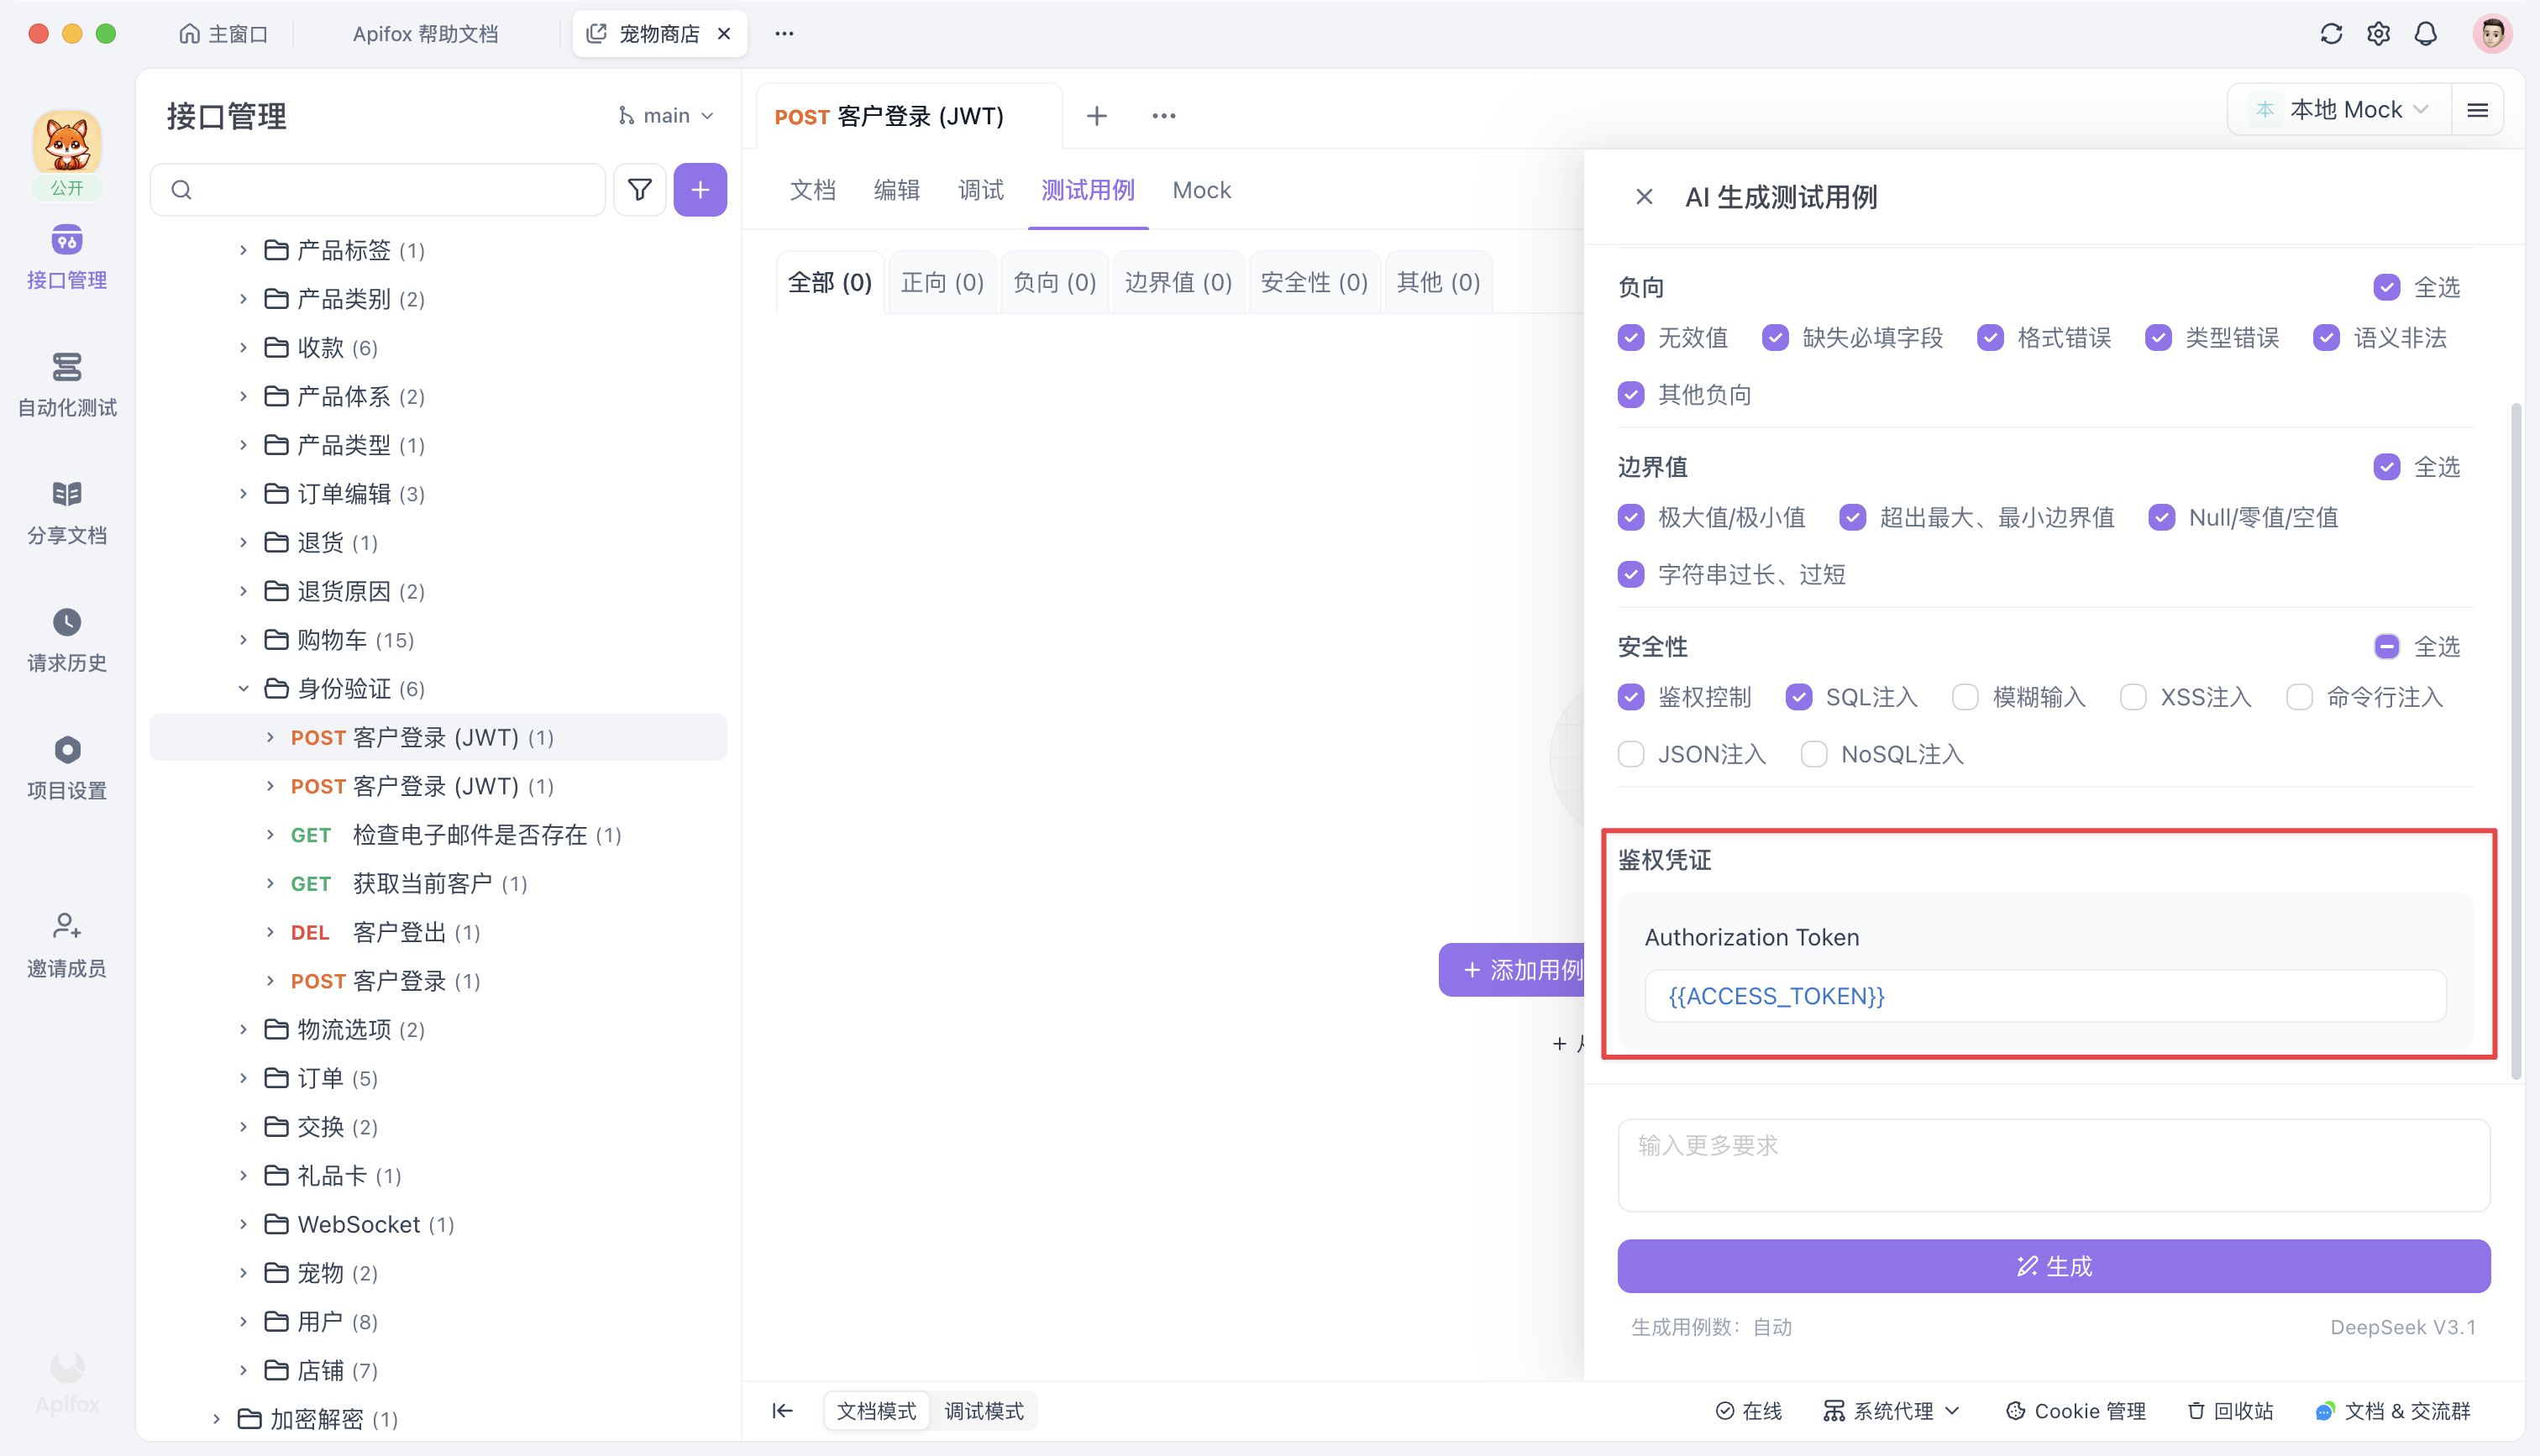Click the 邀请成员 sidebar icon
Screen dimensions: 2540x1456
[66, 944]
